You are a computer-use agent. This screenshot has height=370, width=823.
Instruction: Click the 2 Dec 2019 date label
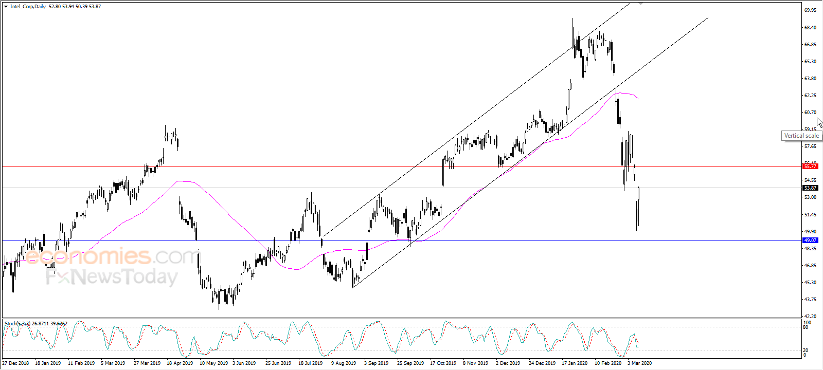pos(508,363)
